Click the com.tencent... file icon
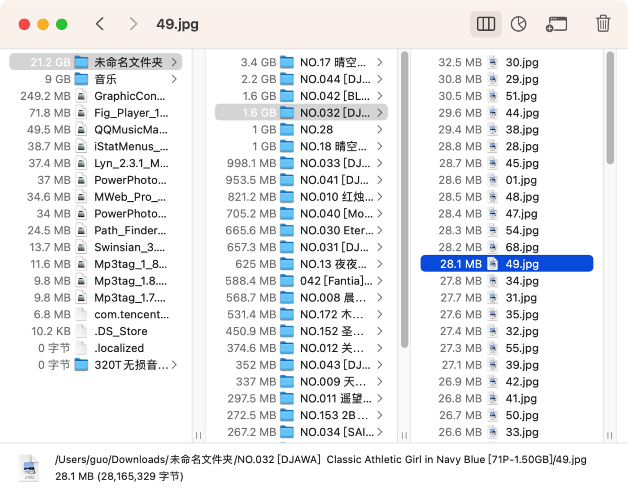 click(x=81, y=314)
